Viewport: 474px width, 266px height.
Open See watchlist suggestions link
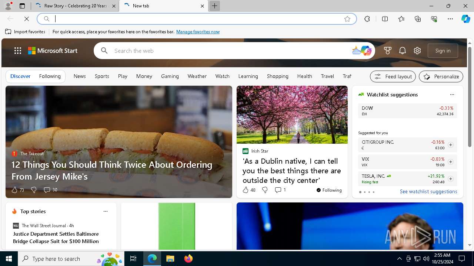(428, 191)
